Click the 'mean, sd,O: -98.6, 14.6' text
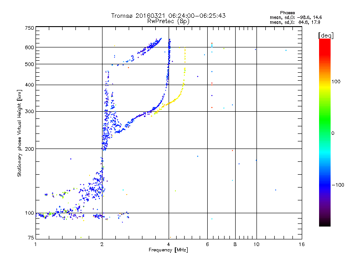Screen dimensions: 355x266 pos(296,17)
